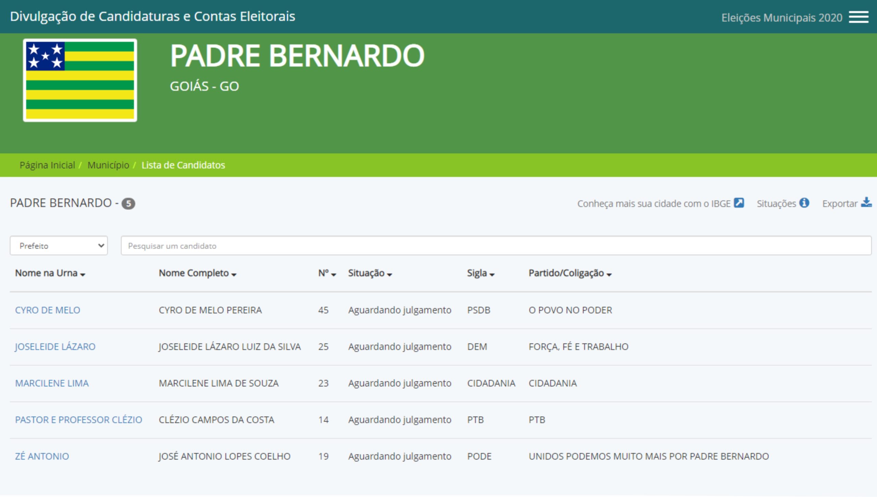The image size is (877, 497).
Task: Open candidate CYRO DE MELO
Action: tap(48, 310)
